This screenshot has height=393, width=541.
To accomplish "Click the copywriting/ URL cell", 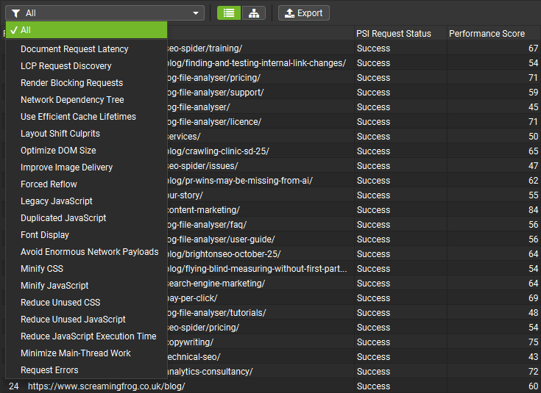I will pyautogui.click(x=261, y=342).
